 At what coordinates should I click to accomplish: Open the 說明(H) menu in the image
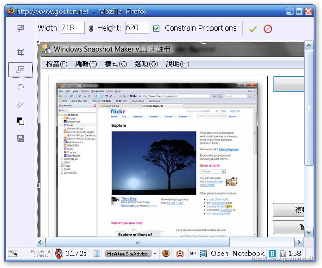[x=177, y=64]
